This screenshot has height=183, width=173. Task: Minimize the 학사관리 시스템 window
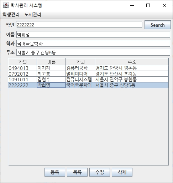(132, 5)
